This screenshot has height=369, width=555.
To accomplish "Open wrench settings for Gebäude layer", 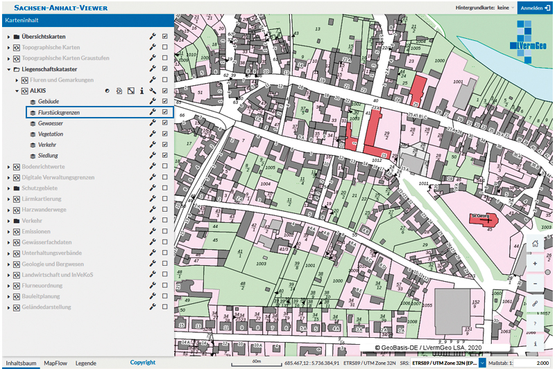I will 153,101.
